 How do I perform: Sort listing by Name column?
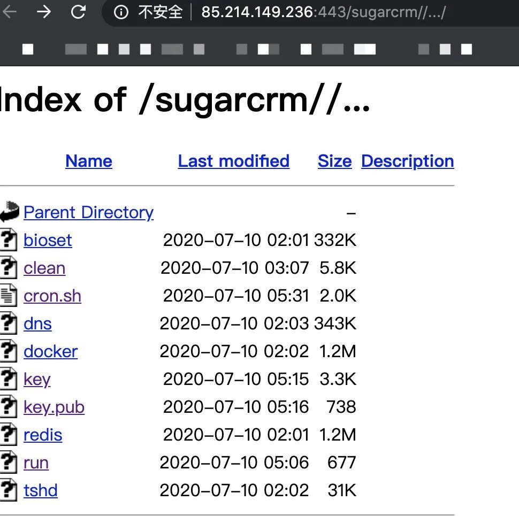(89, 161)
